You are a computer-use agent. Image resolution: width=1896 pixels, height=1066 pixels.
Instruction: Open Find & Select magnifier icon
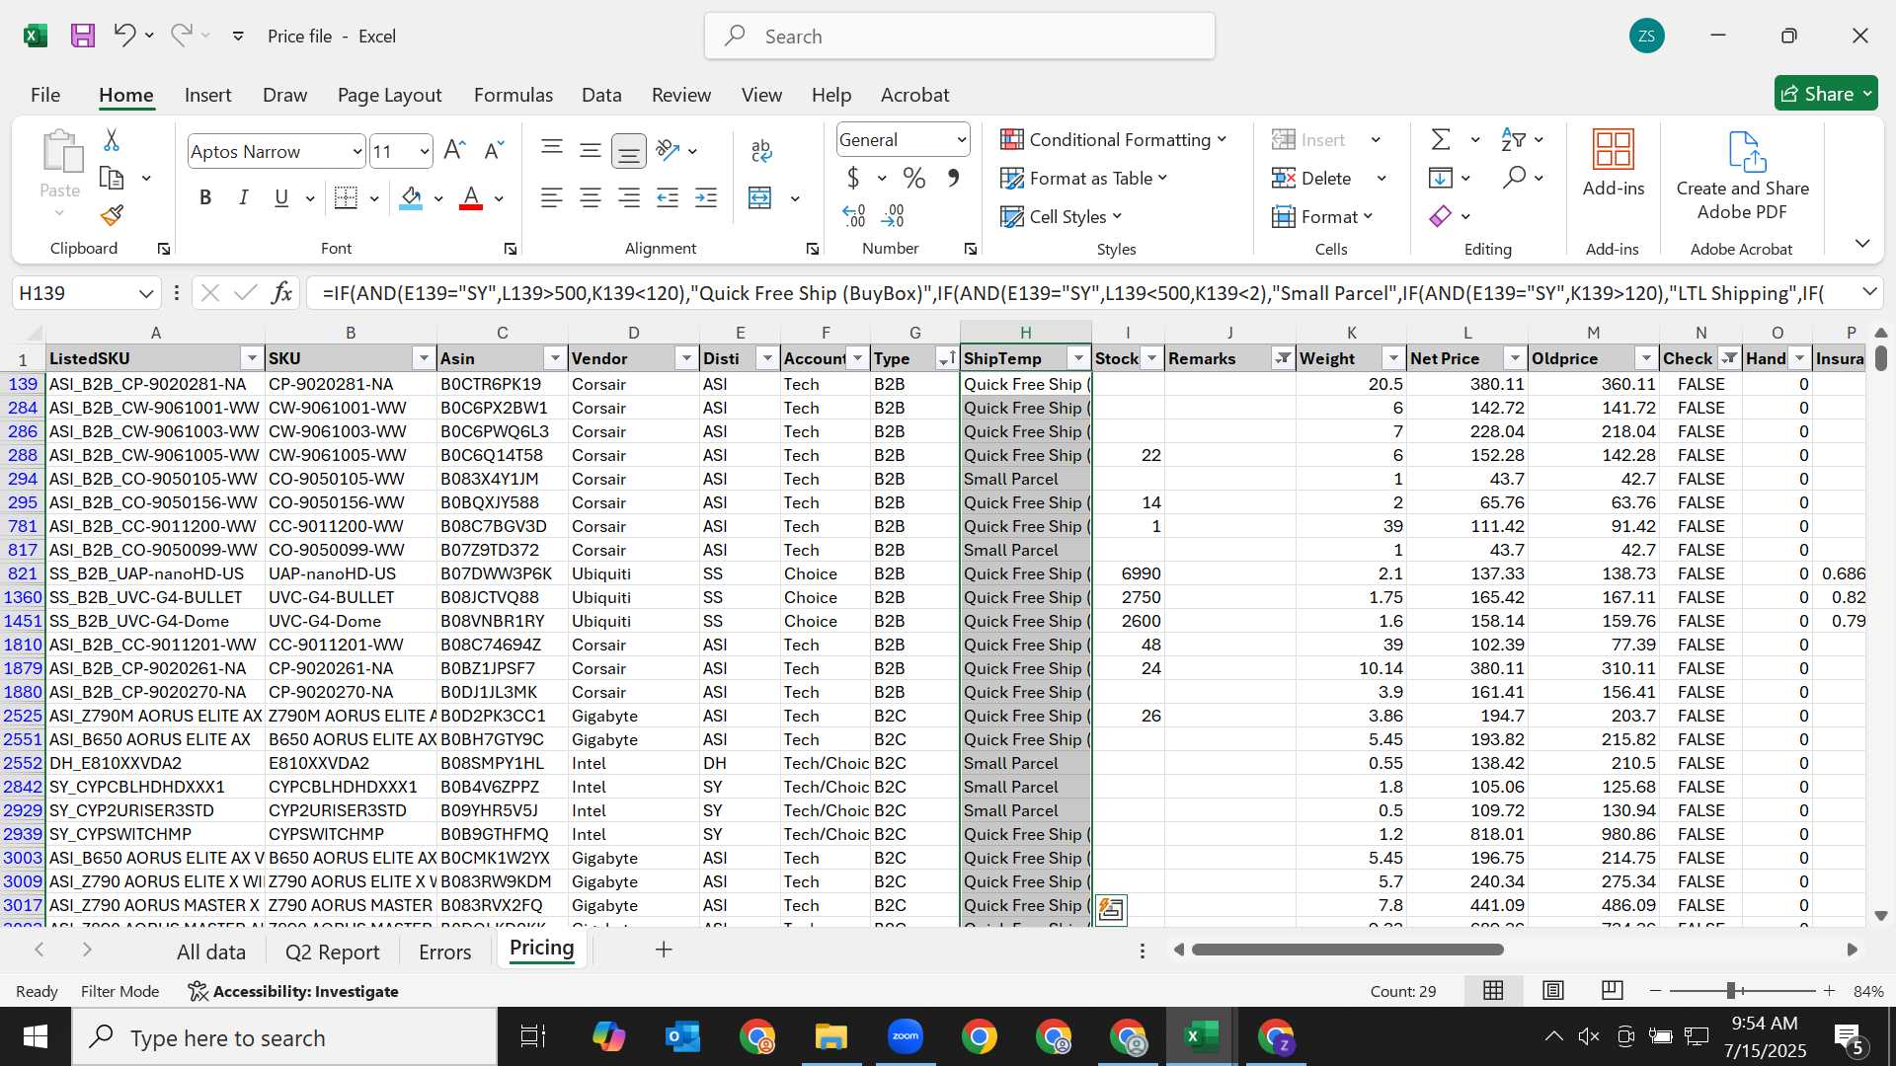(1514, 178)
